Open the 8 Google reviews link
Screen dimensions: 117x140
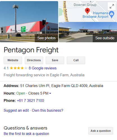point(43,68)
